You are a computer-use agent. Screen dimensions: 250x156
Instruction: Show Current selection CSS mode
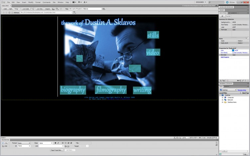(x=228, y=16)
